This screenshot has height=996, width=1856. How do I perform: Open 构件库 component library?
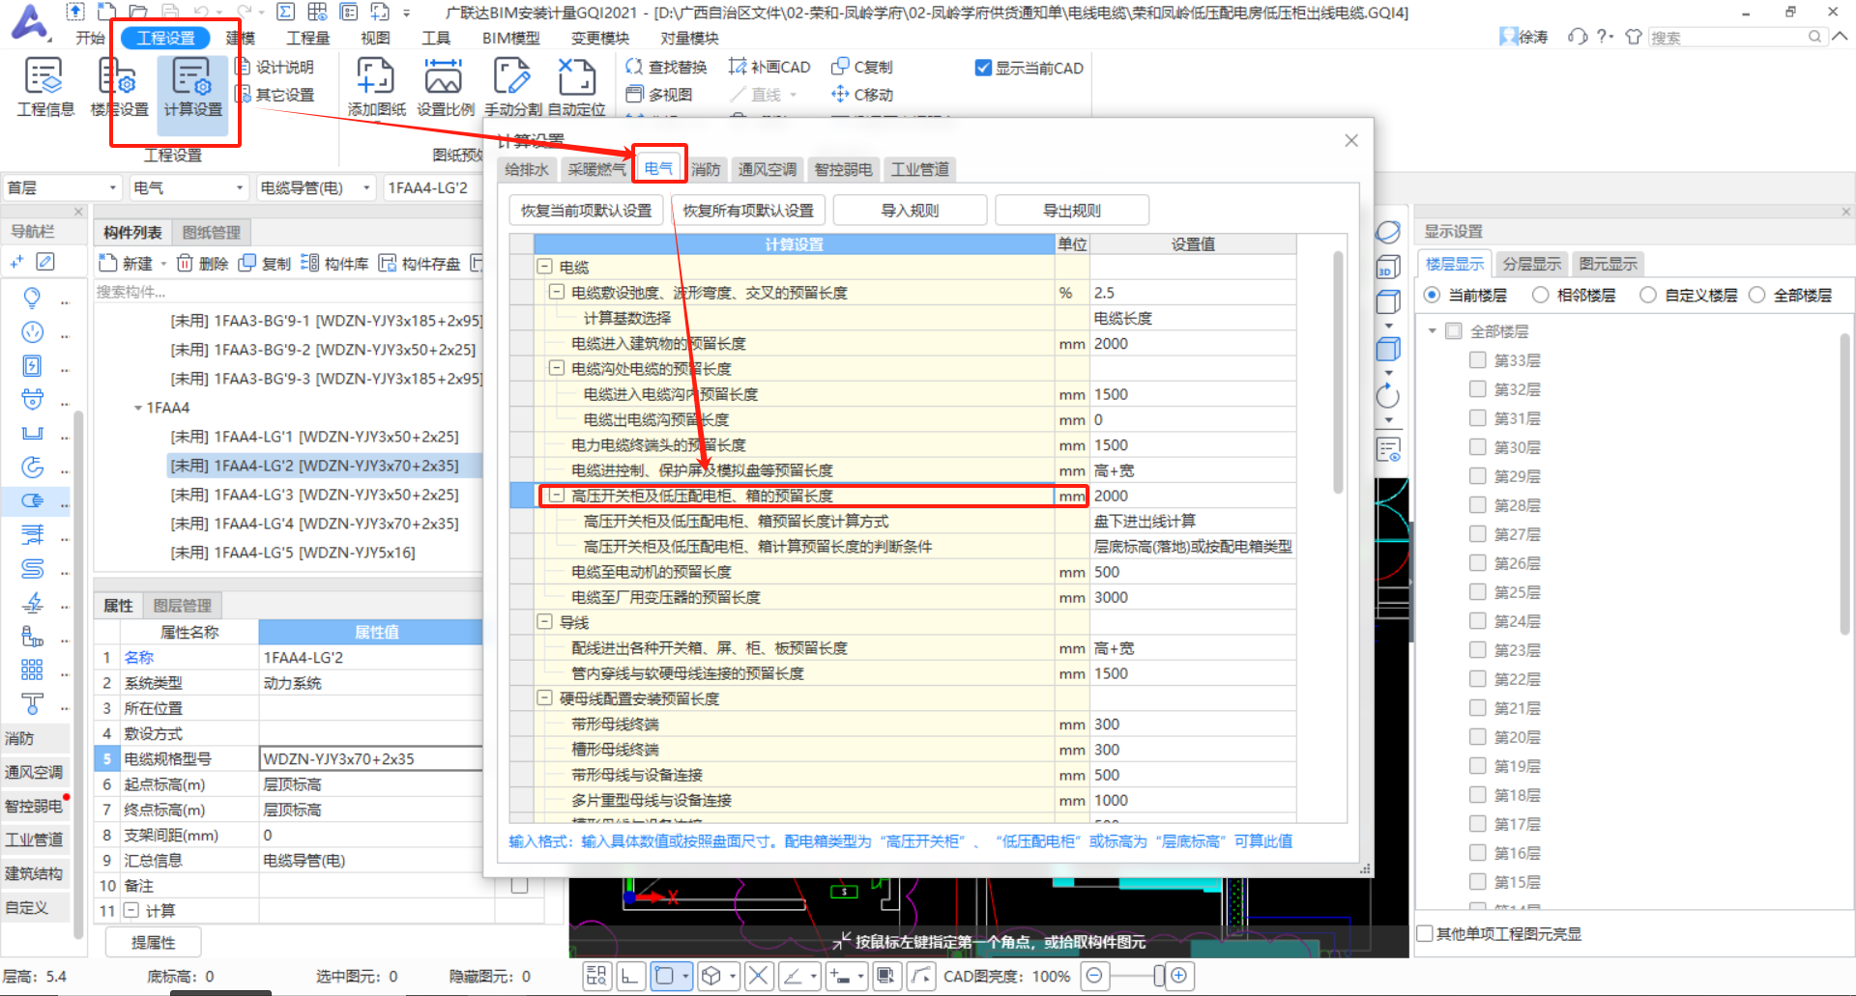click(x=334, y=263)
